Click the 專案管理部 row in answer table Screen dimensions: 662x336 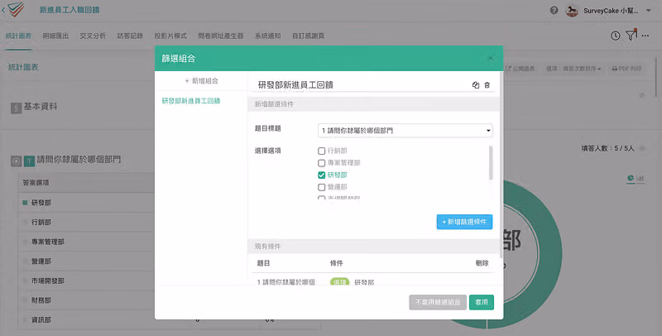[87, 242]
